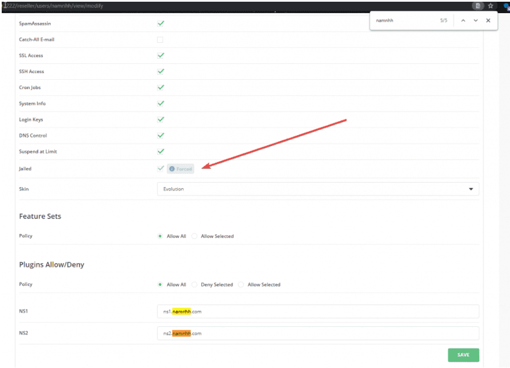
Task: Toggle the Suspend at Limit checkbox
Action: coord(160,152)
